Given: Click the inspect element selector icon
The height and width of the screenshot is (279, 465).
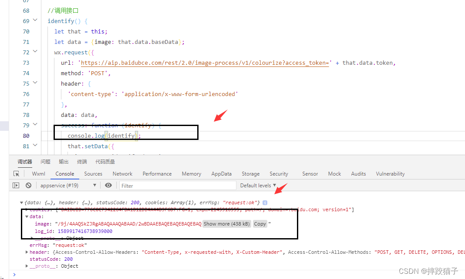Looking at the screenshot, I should tap(17, 174).
